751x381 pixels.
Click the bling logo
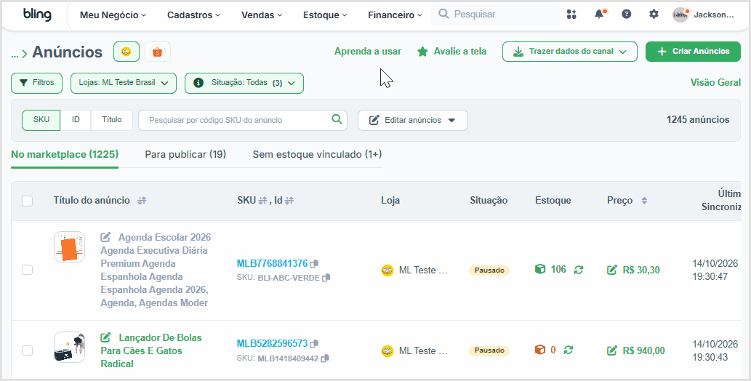pyautogui.click(x=37, y=15)
